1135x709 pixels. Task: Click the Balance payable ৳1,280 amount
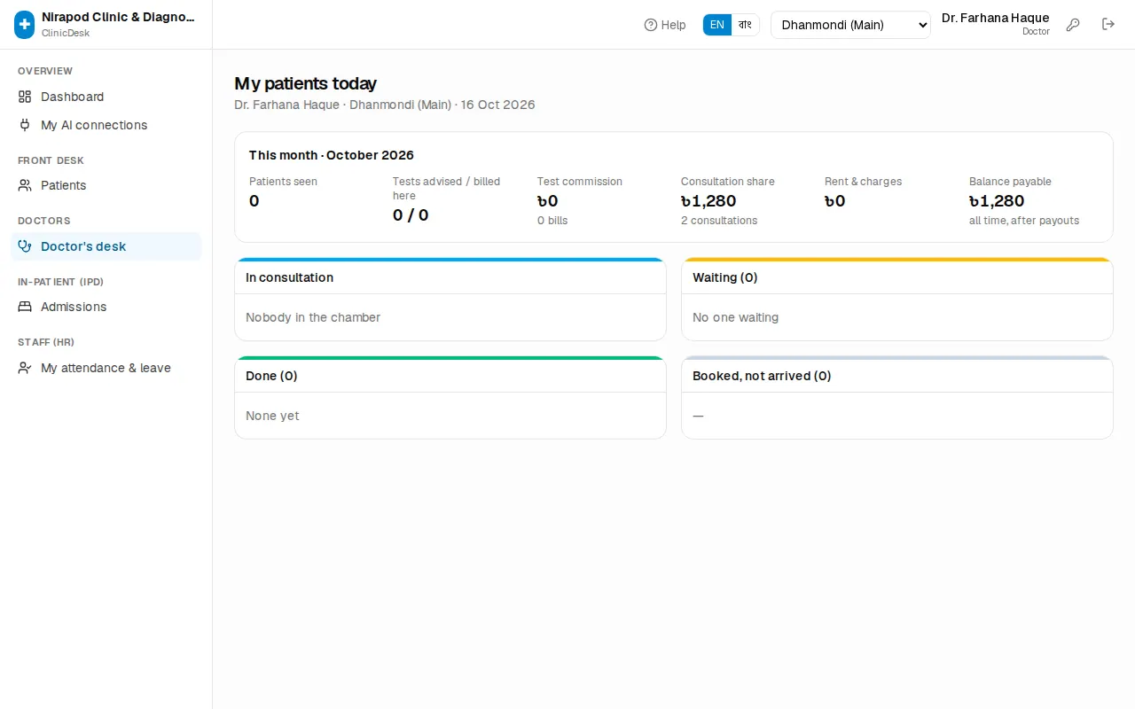(997, 201)
